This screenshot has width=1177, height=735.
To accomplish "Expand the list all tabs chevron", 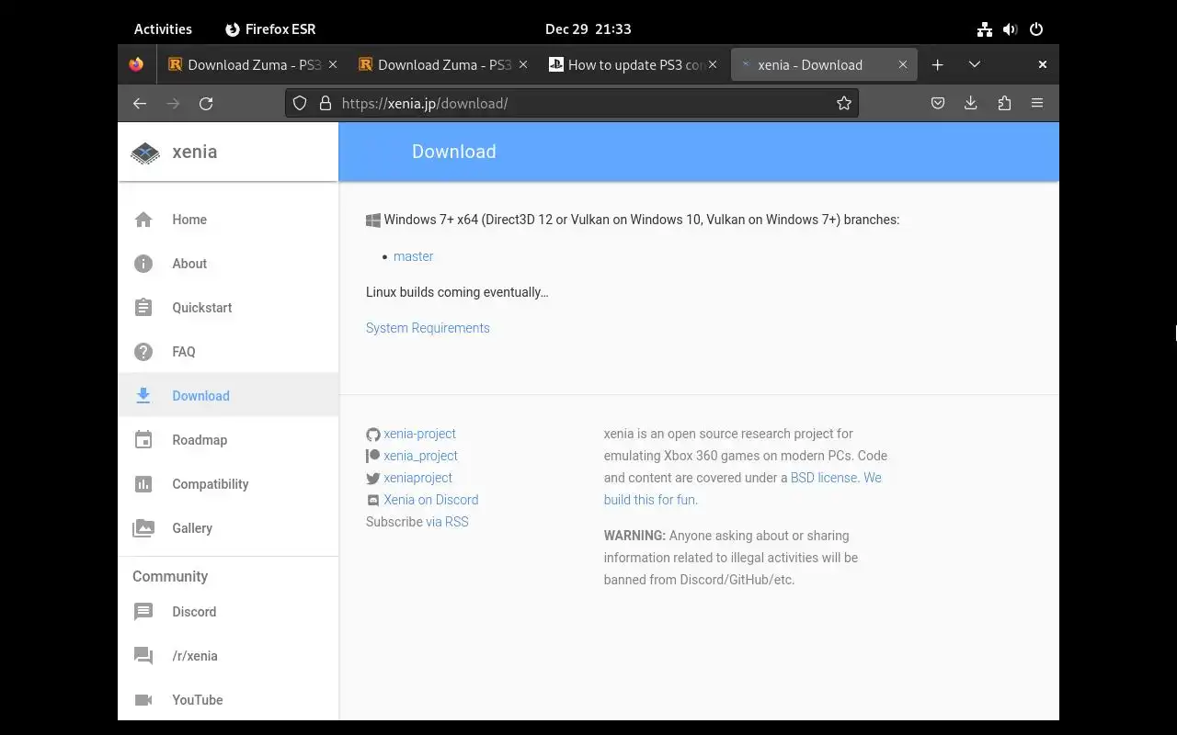I will coord(975,65).
